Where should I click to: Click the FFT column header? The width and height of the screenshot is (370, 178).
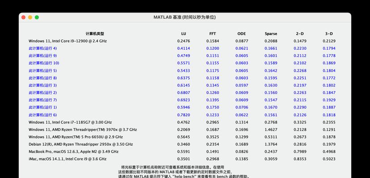213,34
